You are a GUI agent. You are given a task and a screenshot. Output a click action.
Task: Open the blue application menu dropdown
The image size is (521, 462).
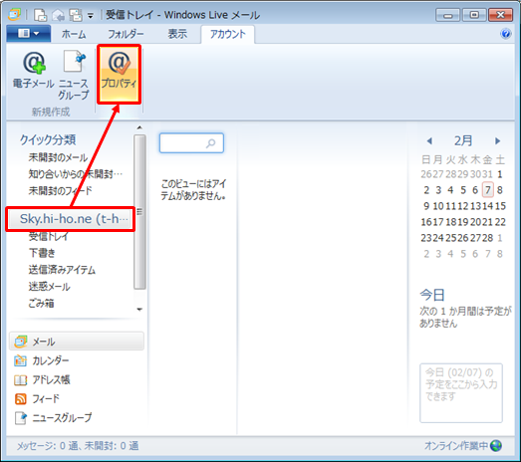pos(29,34)
